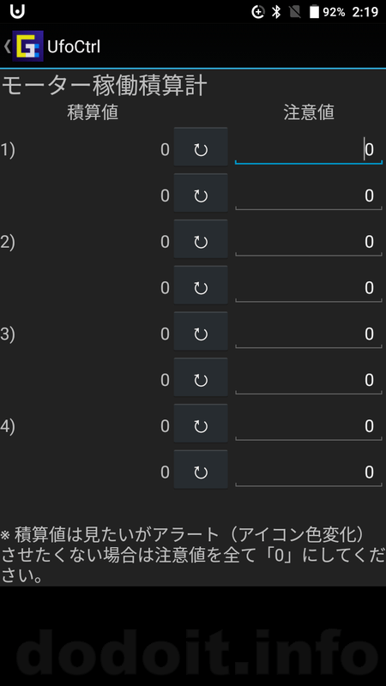
Task: Tap the Bluetooth status bar icon
Action: coord(276,12)
